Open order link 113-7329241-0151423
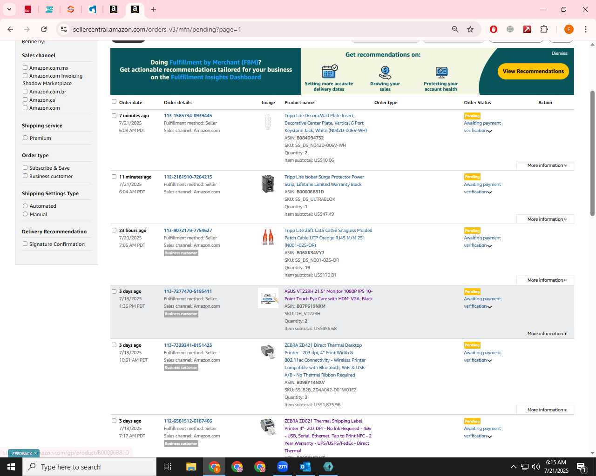The image size is (596, 476). (x=188, y=345)
